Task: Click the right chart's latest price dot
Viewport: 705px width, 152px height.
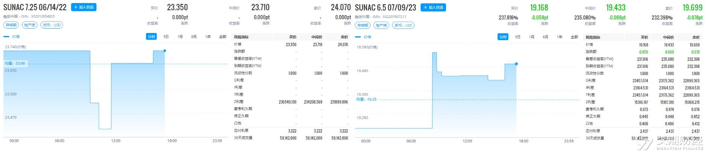Action: 516,64
